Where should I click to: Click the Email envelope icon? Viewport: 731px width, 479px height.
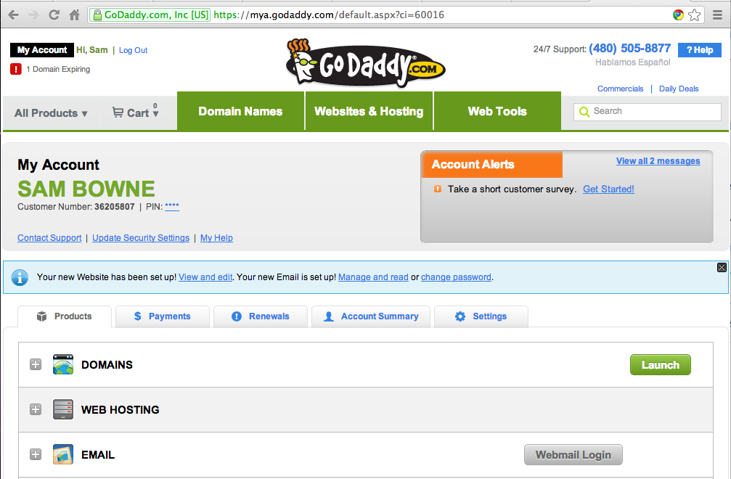click(63, 454)
